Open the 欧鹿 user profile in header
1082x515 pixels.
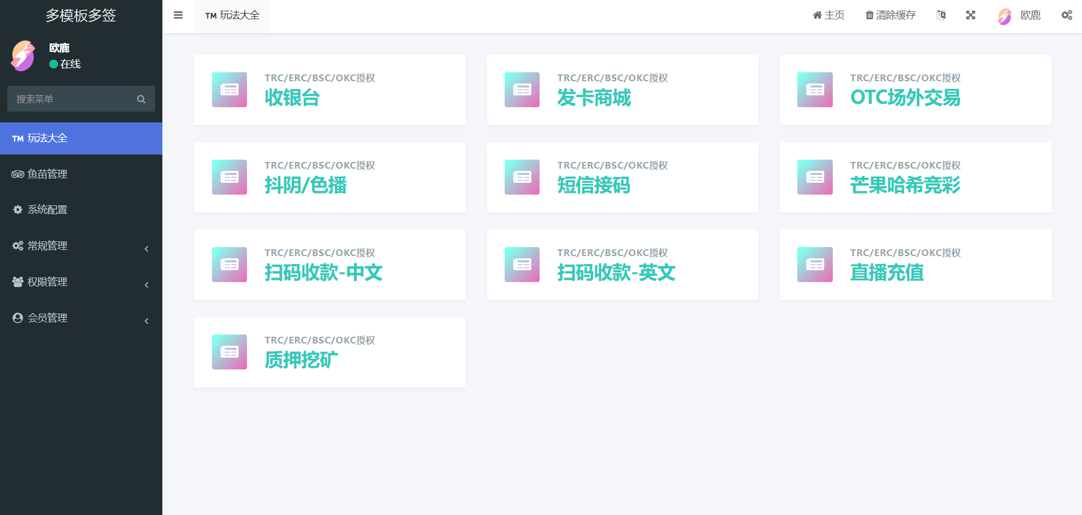[x=1019, y=16]
